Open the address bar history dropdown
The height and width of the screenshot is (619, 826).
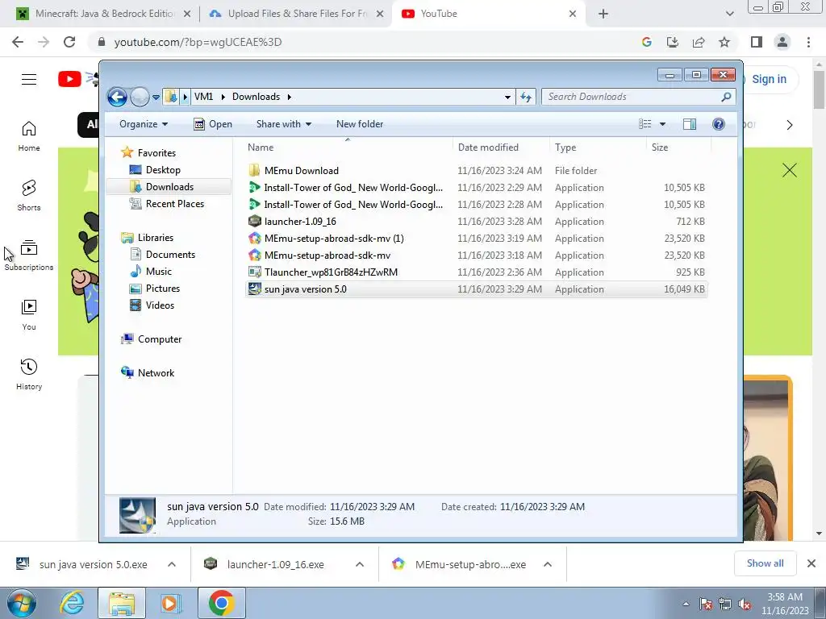[x=507, y=97]
